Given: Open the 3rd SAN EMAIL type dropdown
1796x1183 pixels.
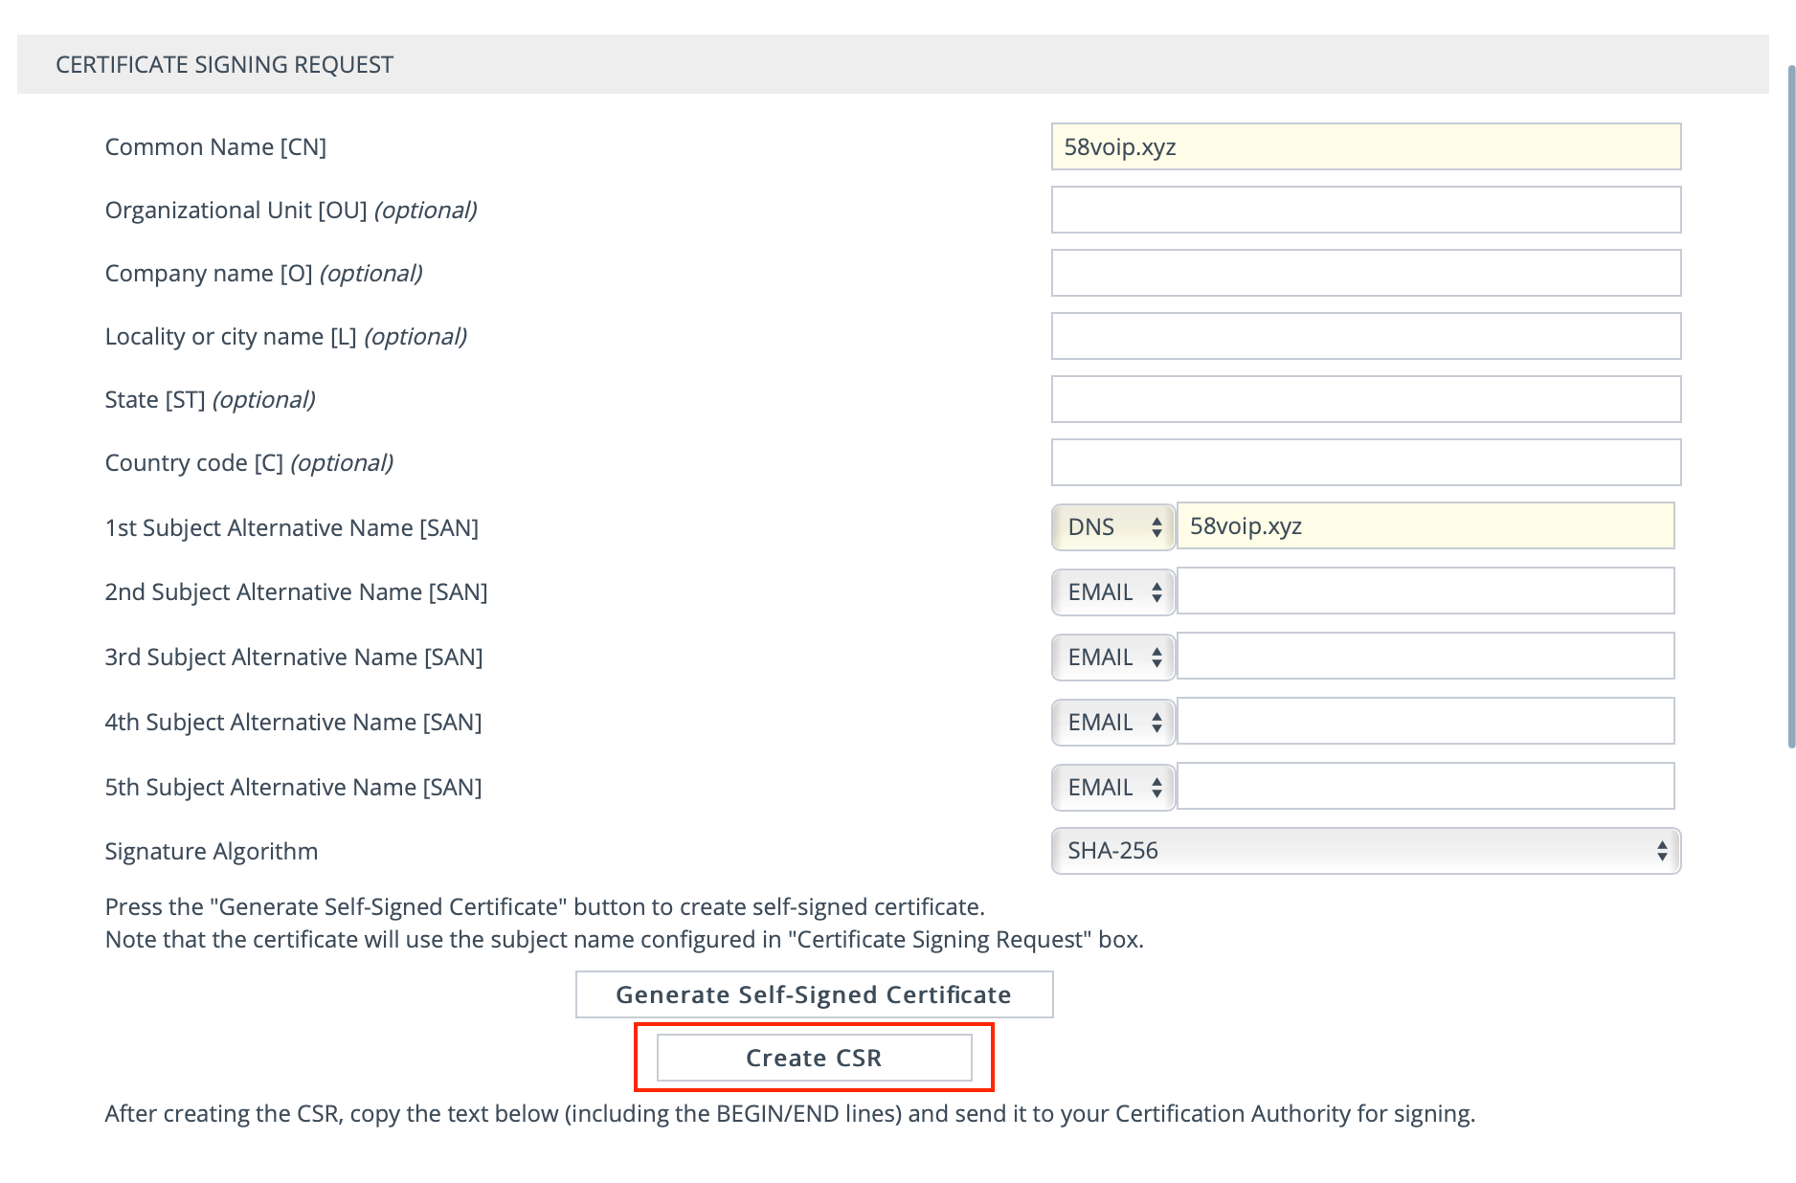Looking at the screenshot, I should point(1112,658).
